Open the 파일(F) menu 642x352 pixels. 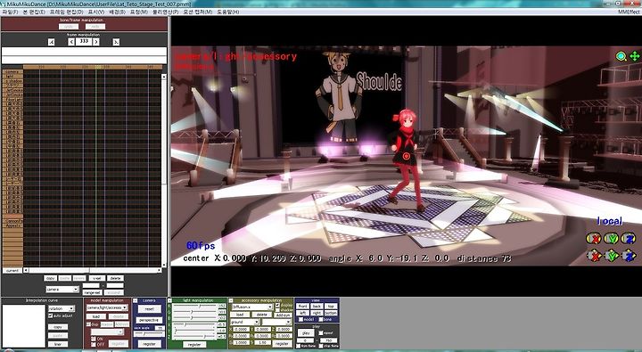(x=10, y=12)
